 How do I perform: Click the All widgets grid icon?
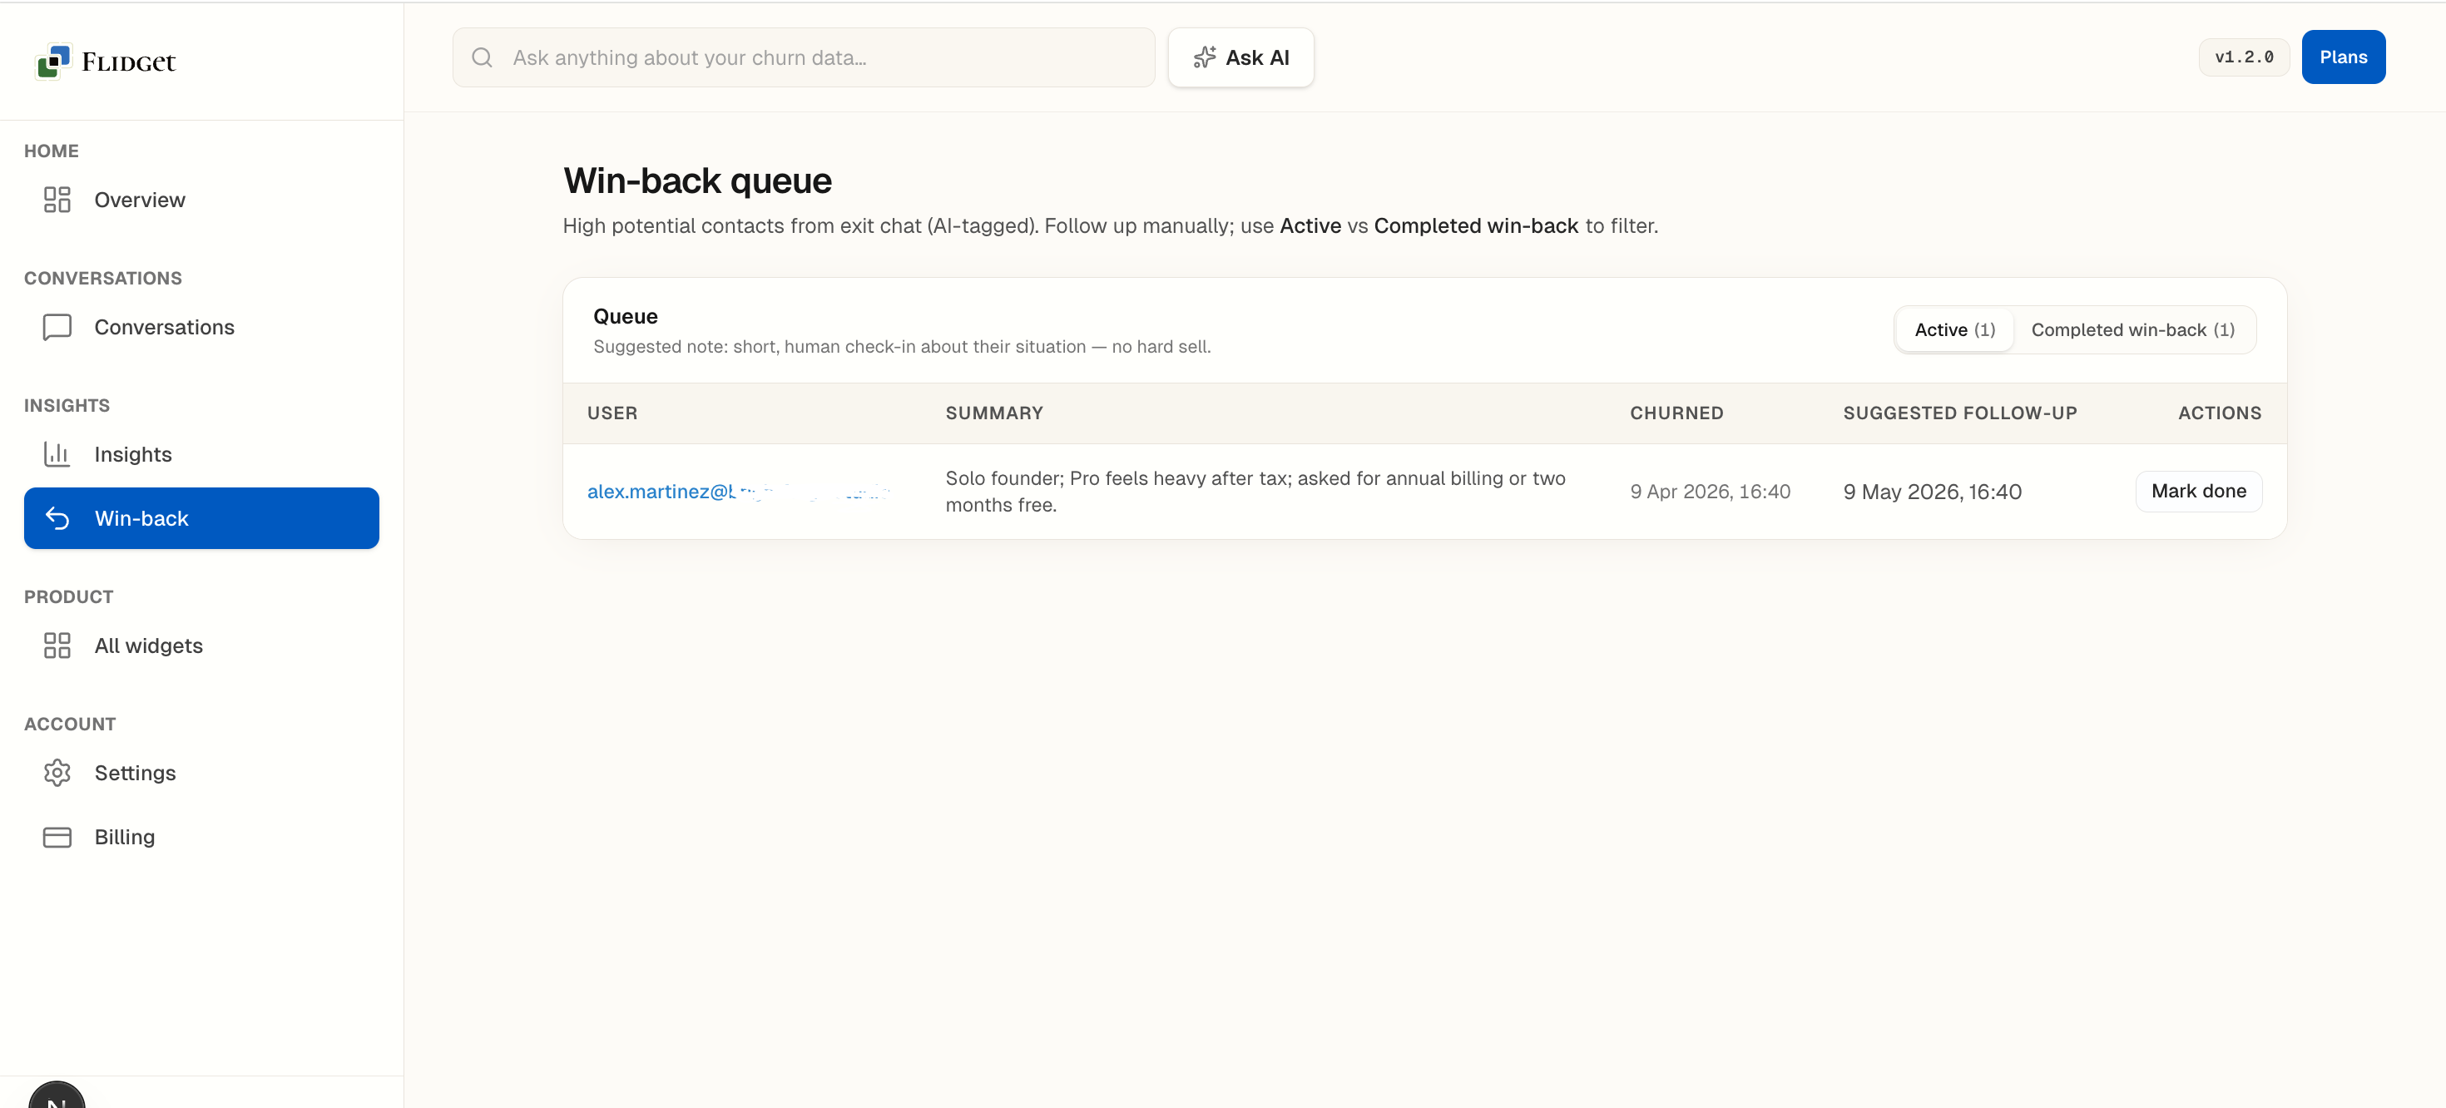pos(57,646)
